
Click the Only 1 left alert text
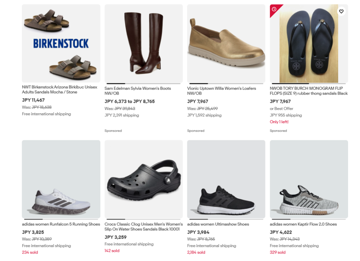[279, 122]
